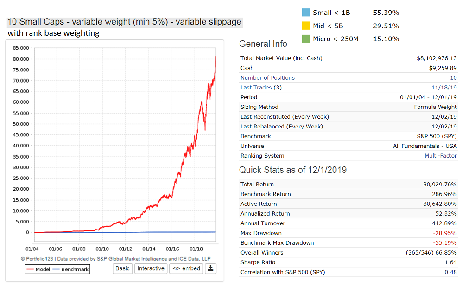Screen dimensions: 462x287
Task: Click the Last Rebalanced label
Action: point(282,127)
